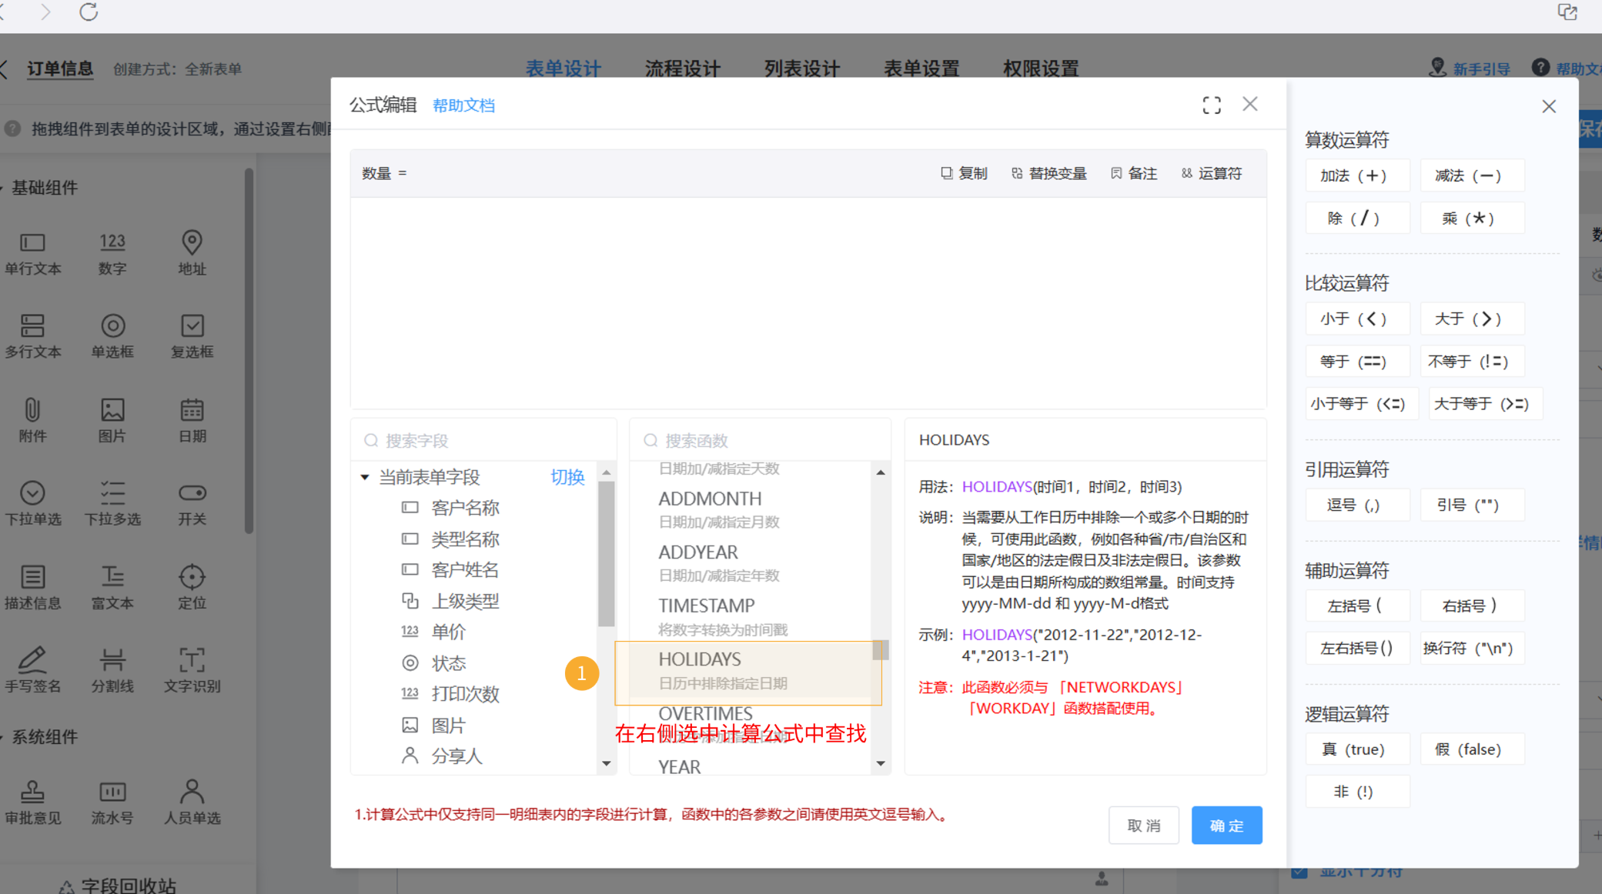The image size is (1602, 894).
Task: Click the 复制 copy icon button
Action: point(964,173)
